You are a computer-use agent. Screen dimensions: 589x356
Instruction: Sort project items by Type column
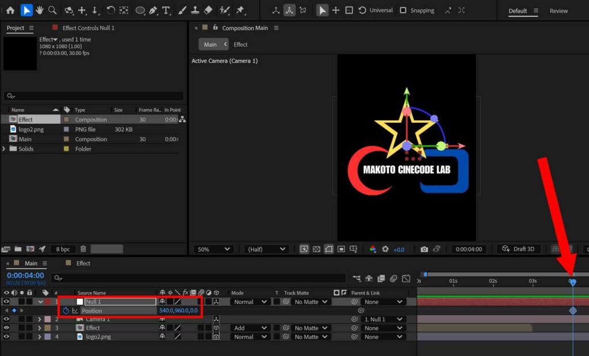pyautogui.click(x=79, y=110)
